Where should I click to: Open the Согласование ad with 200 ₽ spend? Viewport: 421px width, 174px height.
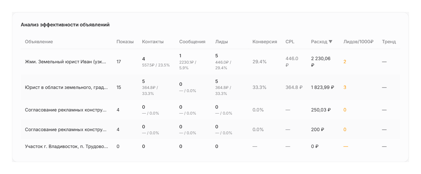point(66,130)
